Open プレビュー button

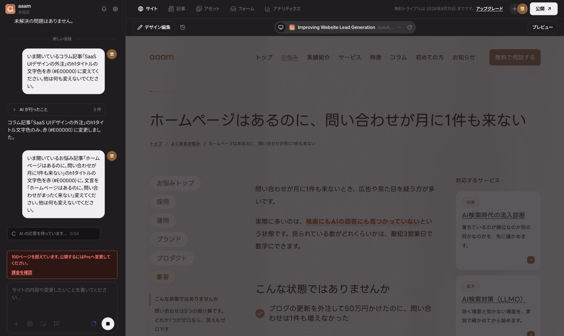tap(543, 27)
